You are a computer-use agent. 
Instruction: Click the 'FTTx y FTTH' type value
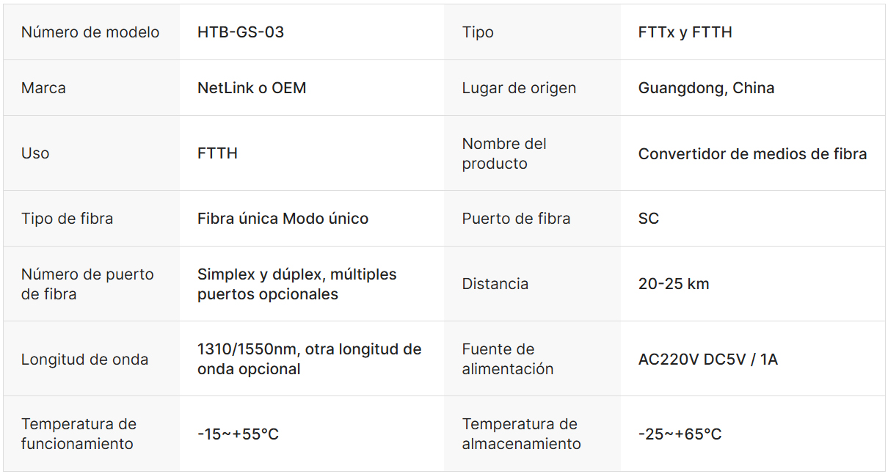pyautogui.click(x=685, y=32)
